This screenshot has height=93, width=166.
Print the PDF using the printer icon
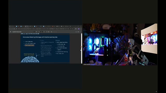click(x=78, y=32)
